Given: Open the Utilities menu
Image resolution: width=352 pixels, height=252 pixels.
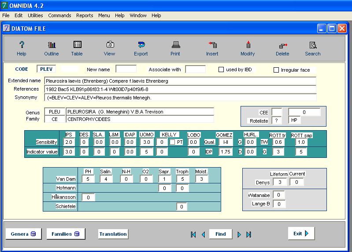Looking at the screenshot, I should [x=35, y=15].
